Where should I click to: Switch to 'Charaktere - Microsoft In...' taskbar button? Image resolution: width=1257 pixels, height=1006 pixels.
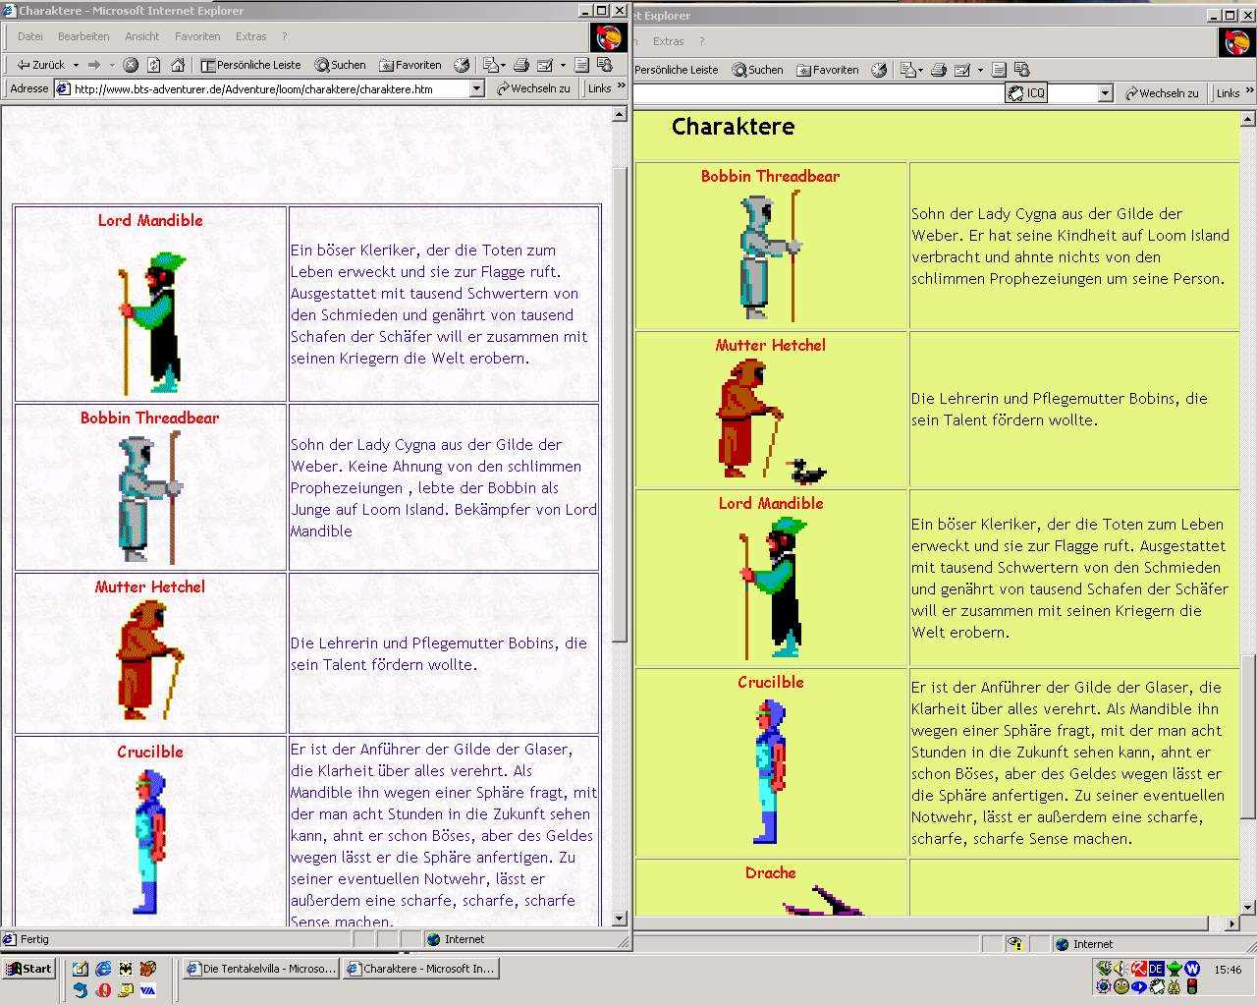[421, 969]
